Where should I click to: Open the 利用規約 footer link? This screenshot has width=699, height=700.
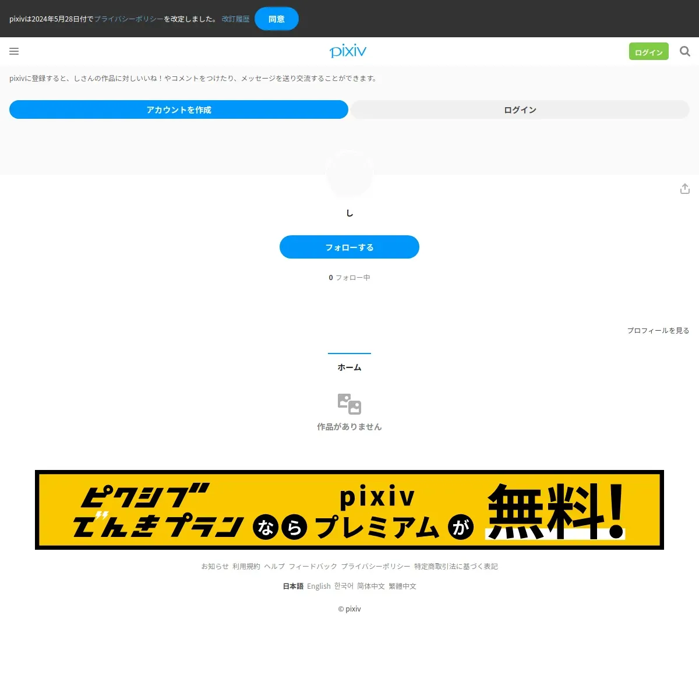pos(246,566)
